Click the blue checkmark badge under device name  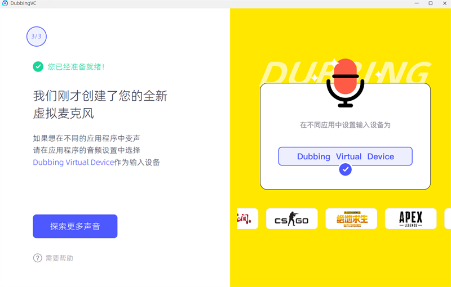pyautogui.click(x=345, y=169)
